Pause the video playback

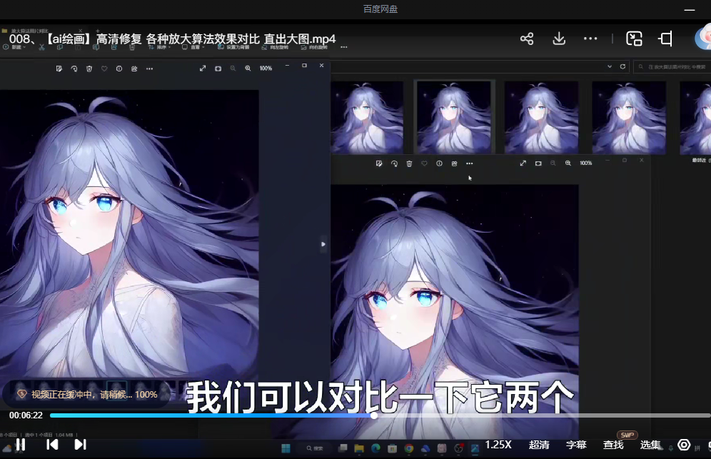click(x=21, y=445)
